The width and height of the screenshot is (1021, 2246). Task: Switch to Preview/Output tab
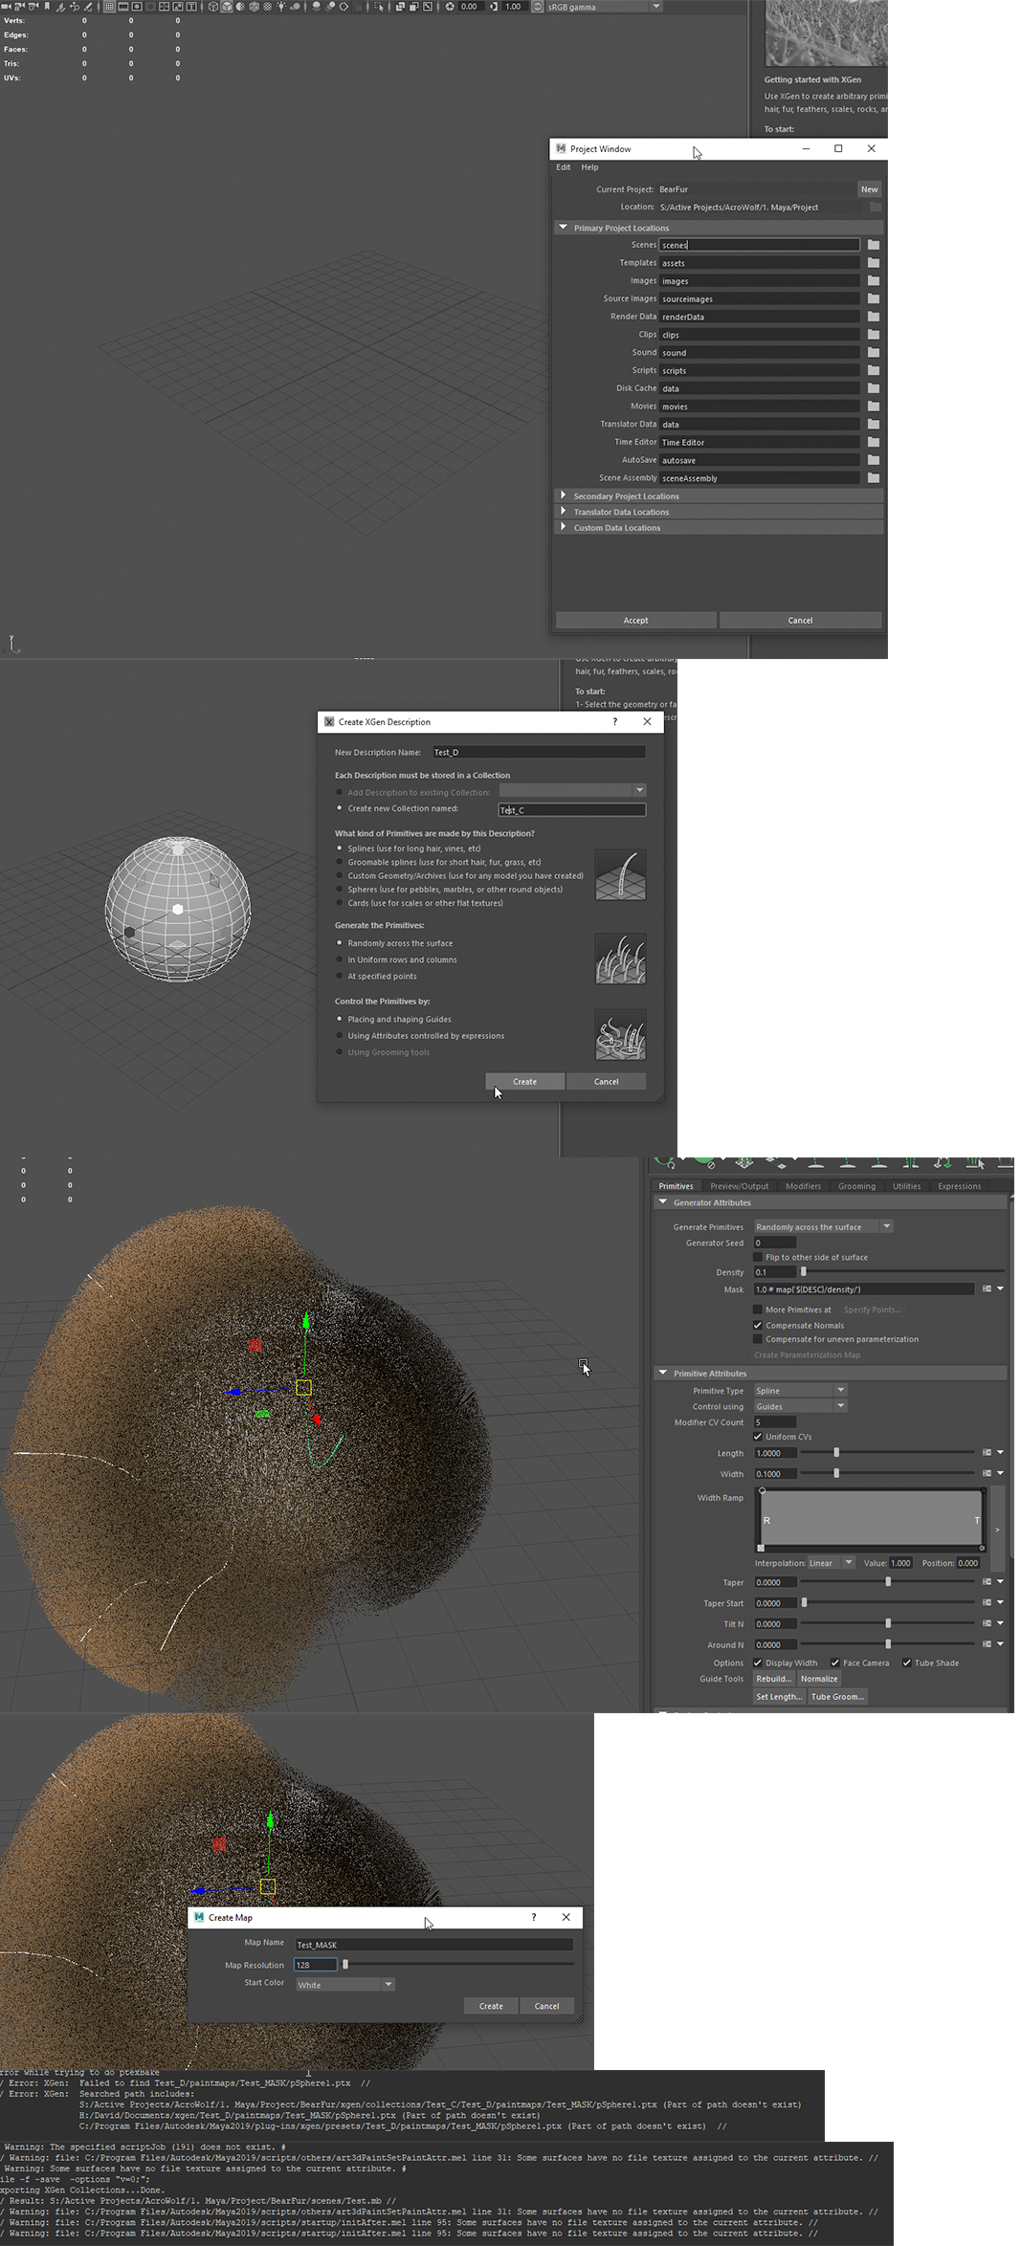pos(740,1186)
